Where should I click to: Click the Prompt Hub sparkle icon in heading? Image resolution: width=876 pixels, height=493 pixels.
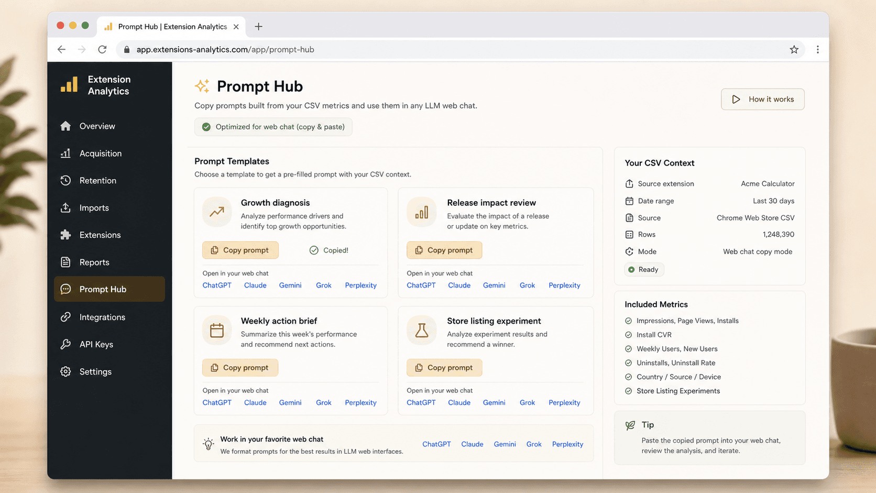(202, 86)
